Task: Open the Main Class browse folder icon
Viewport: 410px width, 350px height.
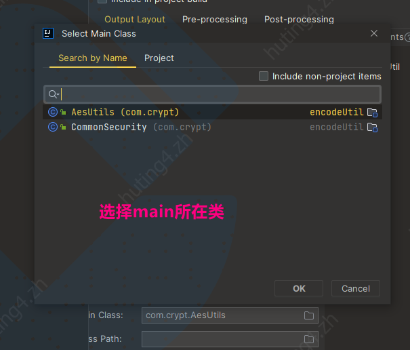Action: point(309,315)
